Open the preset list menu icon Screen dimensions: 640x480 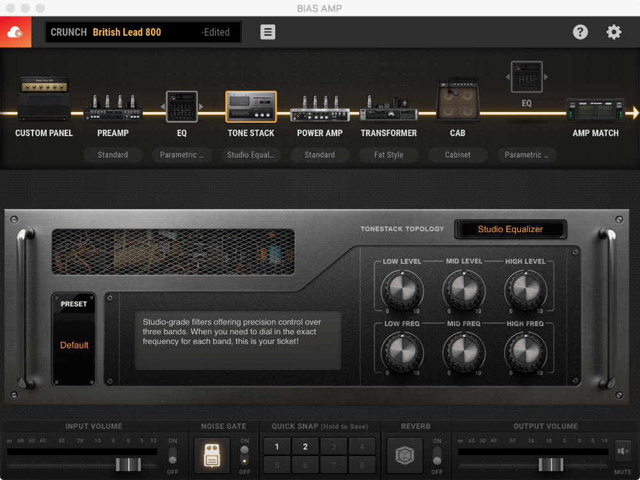pos(268,31)
